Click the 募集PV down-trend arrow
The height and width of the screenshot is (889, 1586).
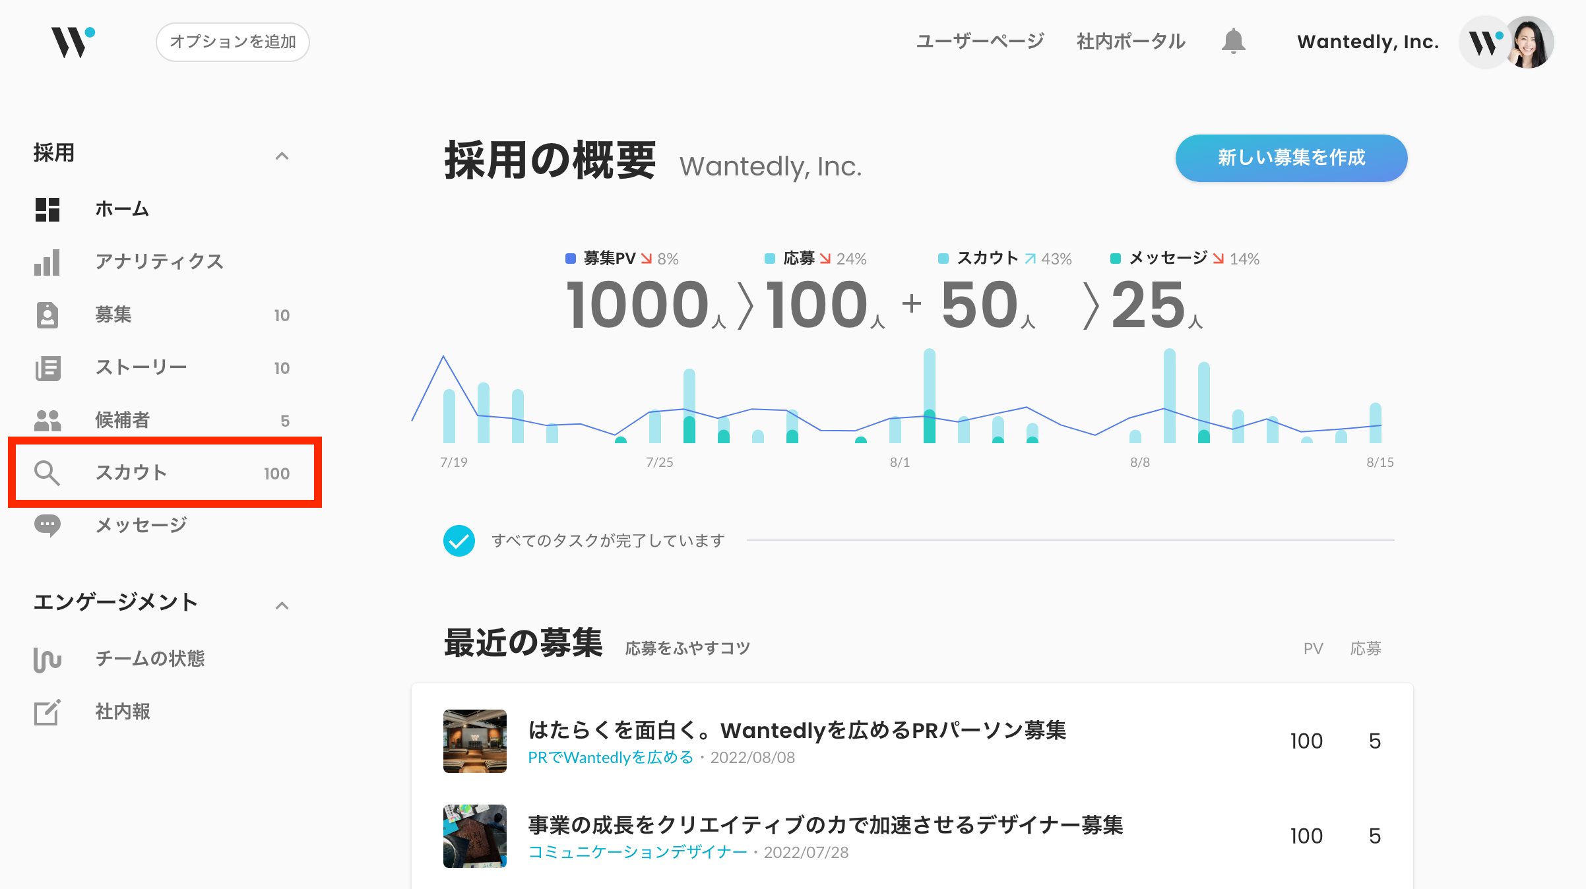tap(647, 259)
